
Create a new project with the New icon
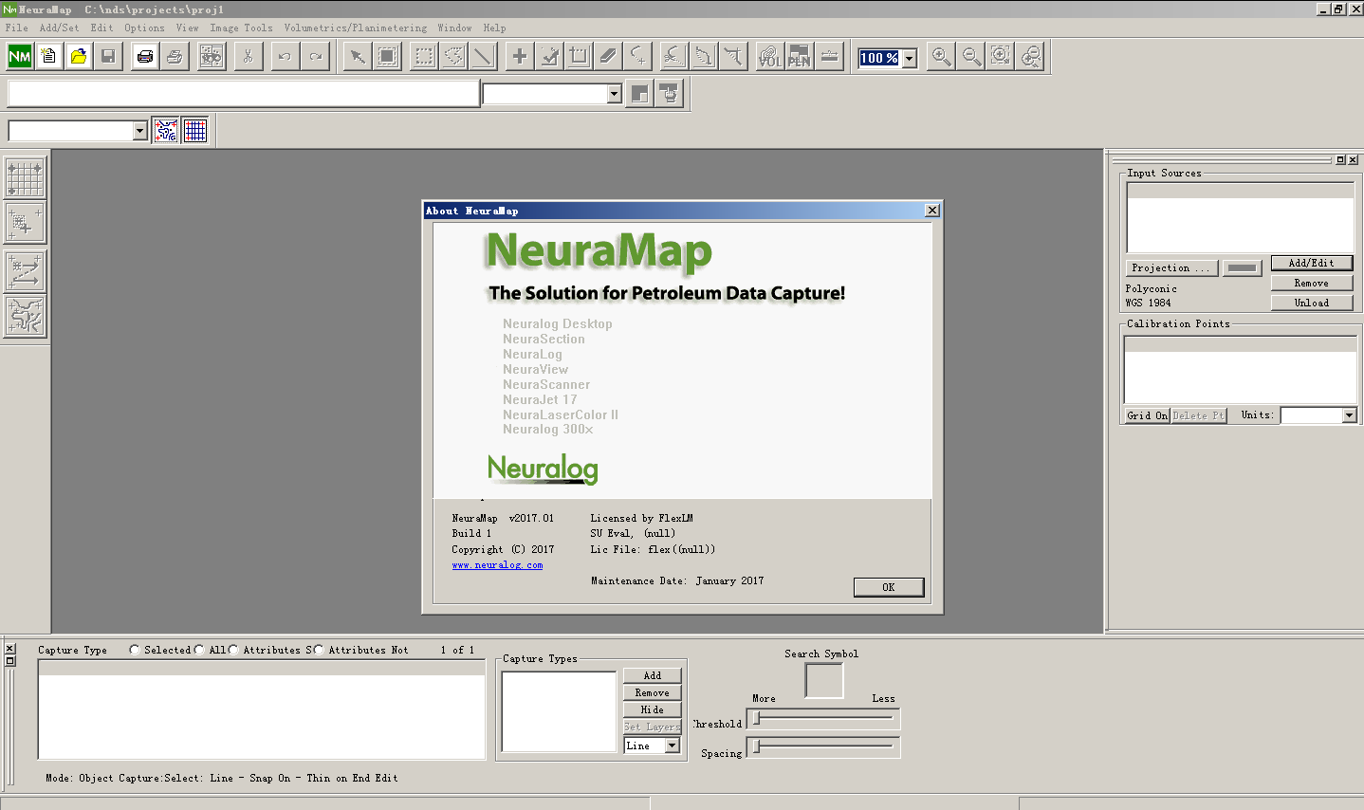[x=49, y=57]
